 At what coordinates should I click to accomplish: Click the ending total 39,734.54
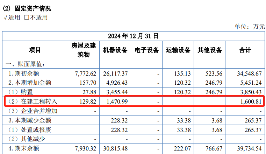249,149
